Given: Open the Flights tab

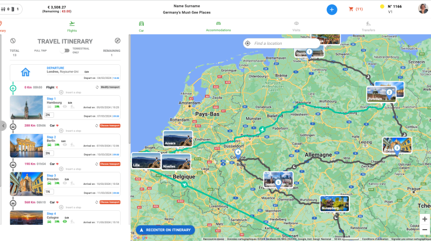Looking at the screenshot, I should click(x=72, y=26).
